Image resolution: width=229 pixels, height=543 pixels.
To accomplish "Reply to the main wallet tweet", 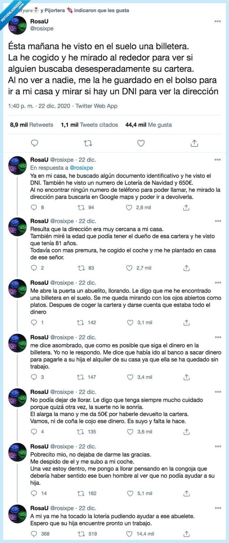I will click(34, 143).
